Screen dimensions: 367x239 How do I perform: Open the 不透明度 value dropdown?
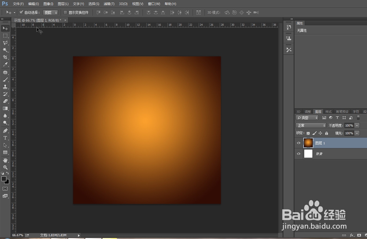357,125
